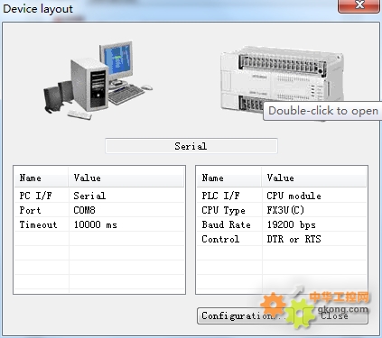The image size is (382, 338).
Task: Select the 19200 bps value
Action: pos(291,224)
